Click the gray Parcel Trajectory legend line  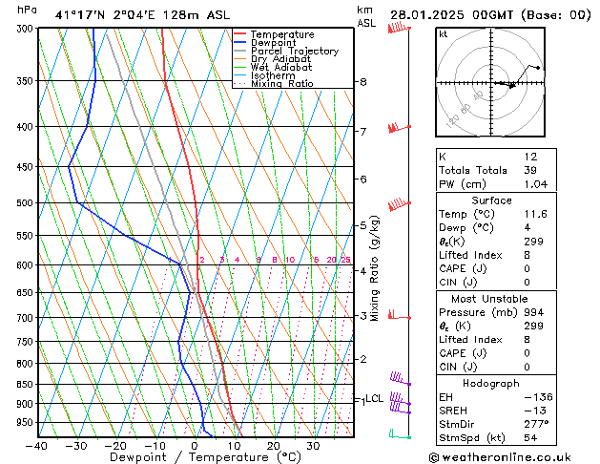pyautogui.click(x=239, y=51)
